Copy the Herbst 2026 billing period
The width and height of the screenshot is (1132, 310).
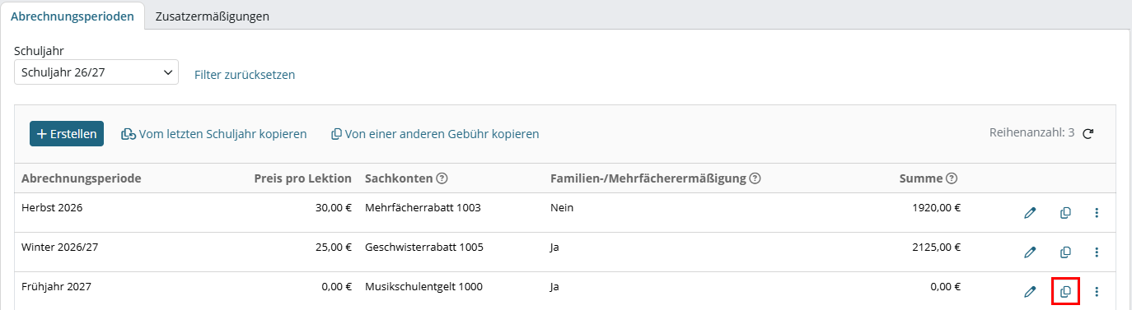1065,213
